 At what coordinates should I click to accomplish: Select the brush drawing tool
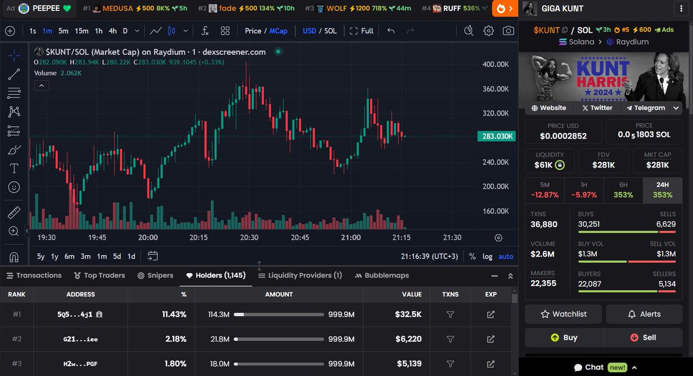(x=14, y=150)
